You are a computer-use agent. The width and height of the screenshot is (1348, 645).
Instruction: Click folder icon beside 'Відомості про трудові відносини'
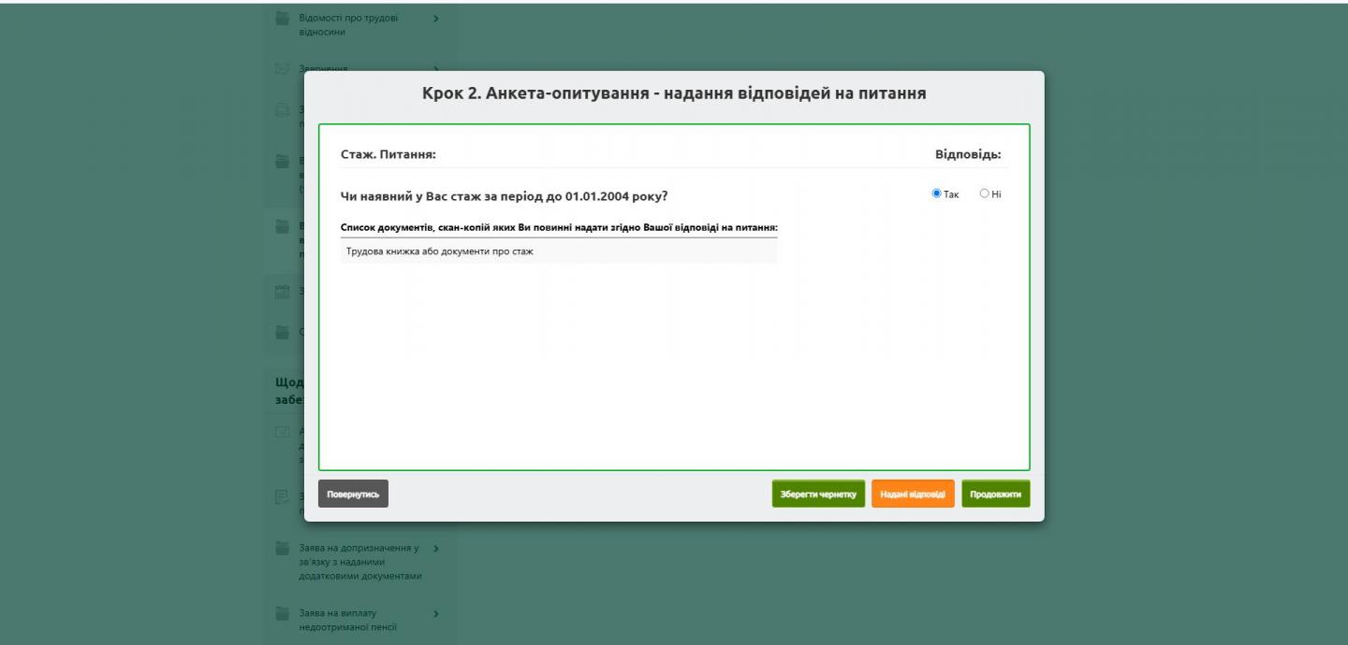282,19
